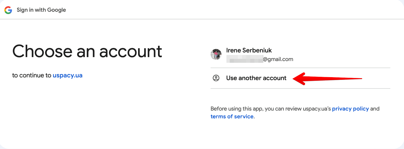Click the divider below "Use another account"
The image size is (404, 149).
[x=300, y=88]
